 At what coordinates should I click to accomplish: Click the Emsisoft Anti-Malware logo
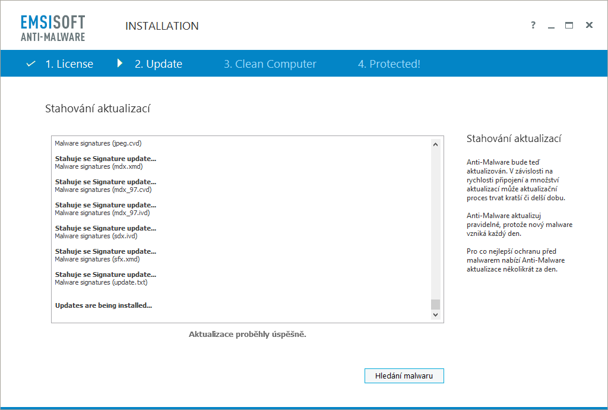53,28
